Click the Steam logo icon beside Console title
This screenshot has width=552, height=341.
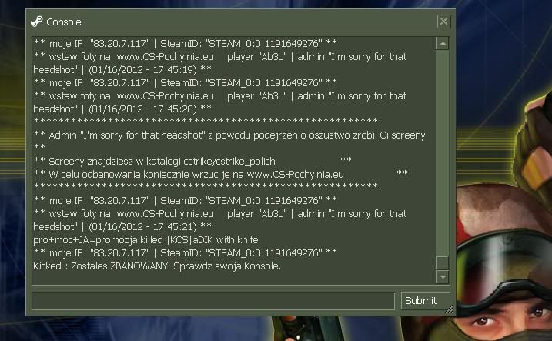(x=37, y=22)
